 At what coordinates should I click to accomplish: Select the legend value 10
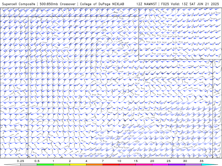119,161
